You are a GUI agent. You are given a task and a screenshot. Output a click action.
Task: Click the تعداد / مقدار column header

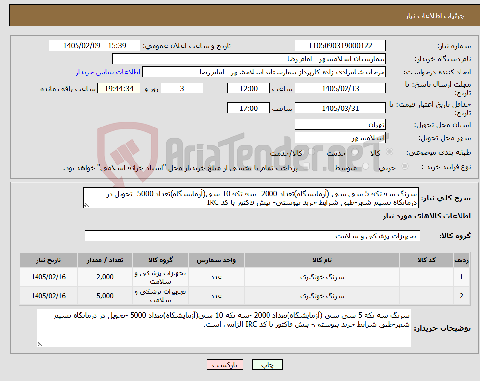click(x=105, y=260)
